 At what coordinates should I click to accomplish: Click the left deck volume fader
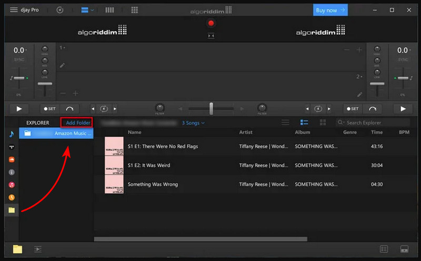45,84
